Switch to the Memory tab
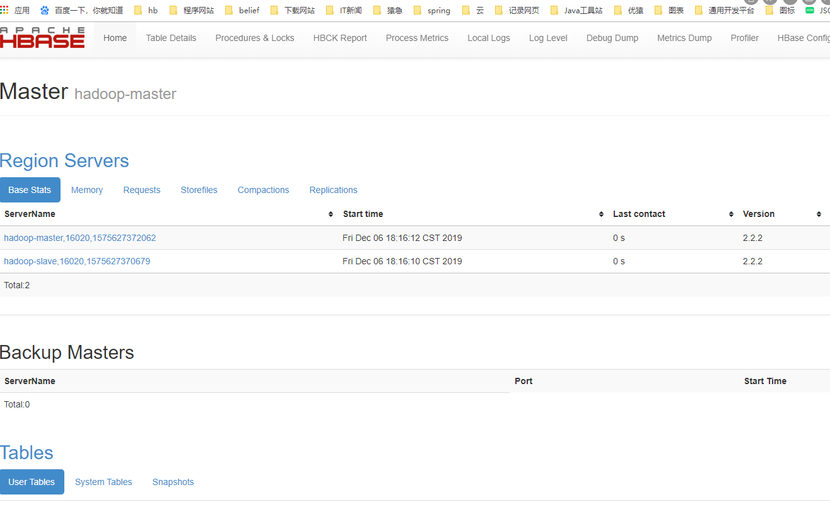 click(x=86, y=190)
